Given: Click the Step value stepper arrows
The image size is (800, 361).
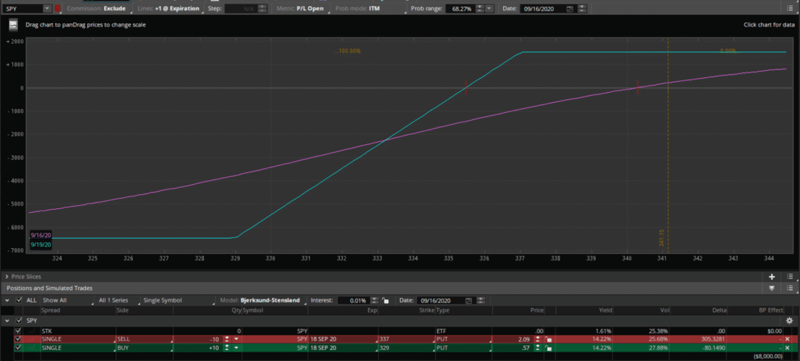Looking at the screenshot, I should 262,9.
